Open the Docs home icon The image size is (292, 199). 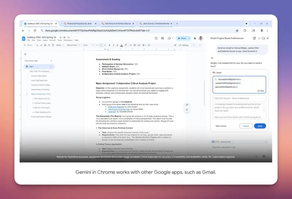coord(24,39)
